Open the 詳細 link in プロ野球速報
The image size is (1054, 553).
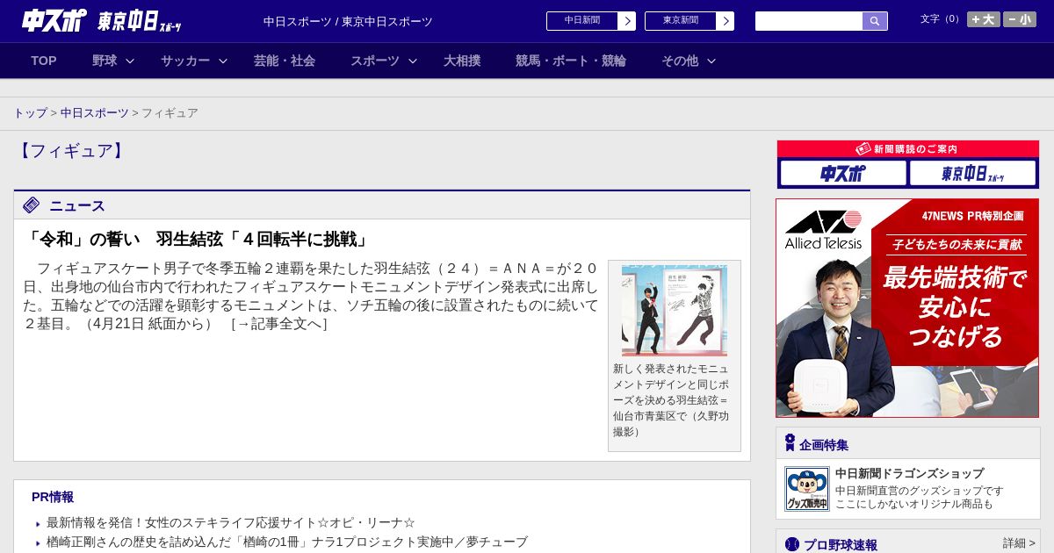pos(1019,543)
